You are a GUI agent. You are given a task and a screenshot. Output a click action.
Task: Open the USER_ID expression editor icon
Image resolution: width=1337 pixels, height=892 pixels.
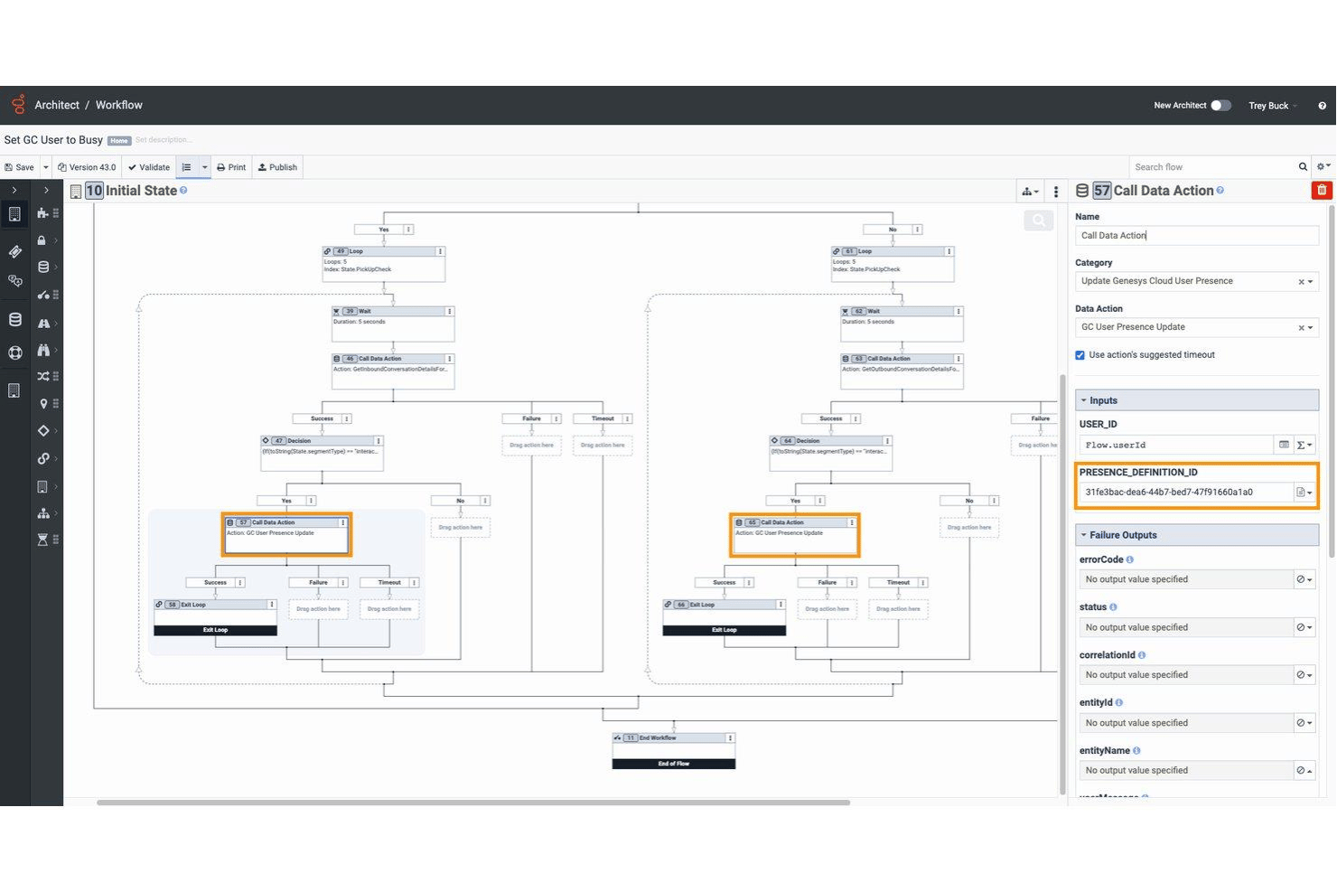pos(1284,445)
